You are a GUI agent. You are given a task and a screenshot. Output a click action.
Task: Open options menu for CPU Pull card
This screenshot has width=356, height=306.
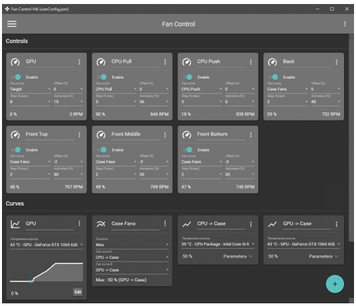165,62
